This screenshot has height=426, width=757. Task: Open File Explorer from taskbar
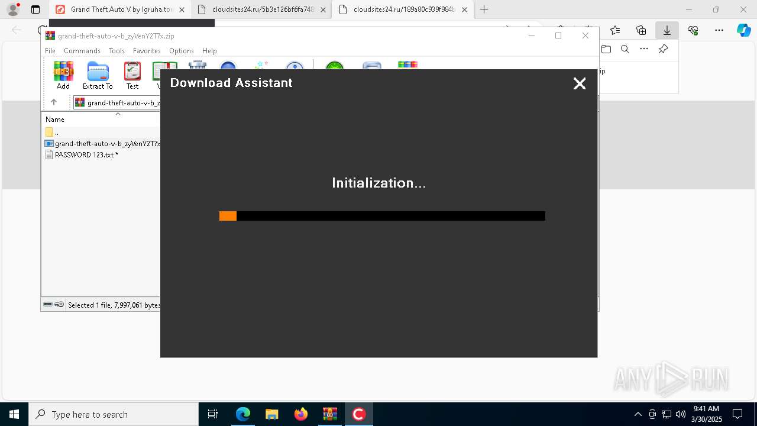click(271, 414)
